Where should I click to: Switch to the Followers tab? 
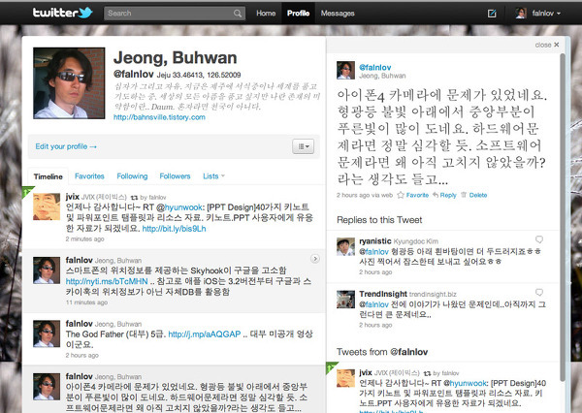(x=175, y=176)
